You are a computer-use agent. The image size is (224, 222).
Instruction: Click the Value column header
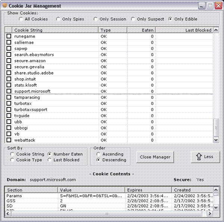click(x=91, y=190)
